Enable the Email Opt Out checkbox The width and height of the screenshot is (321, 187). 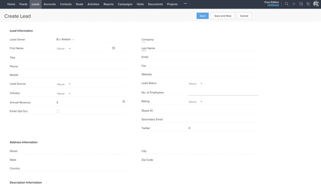point(58,111)
